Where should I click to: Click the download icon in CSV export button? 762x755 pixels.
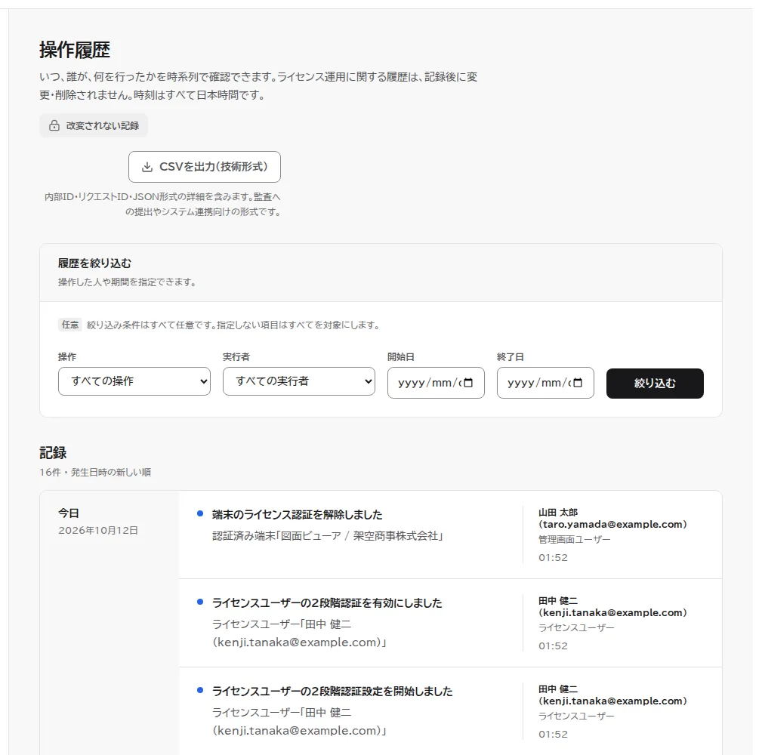147,167
